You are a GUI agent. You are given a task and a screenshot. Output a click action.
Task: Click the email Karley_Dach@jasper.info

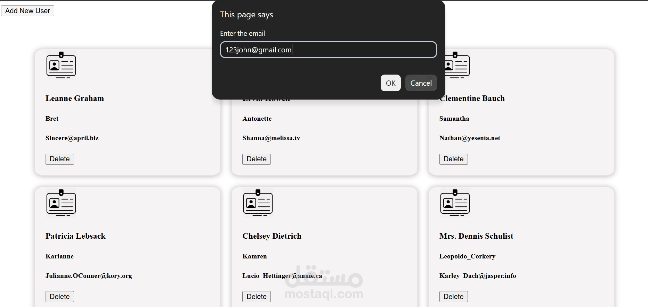[x=478, y=276]
